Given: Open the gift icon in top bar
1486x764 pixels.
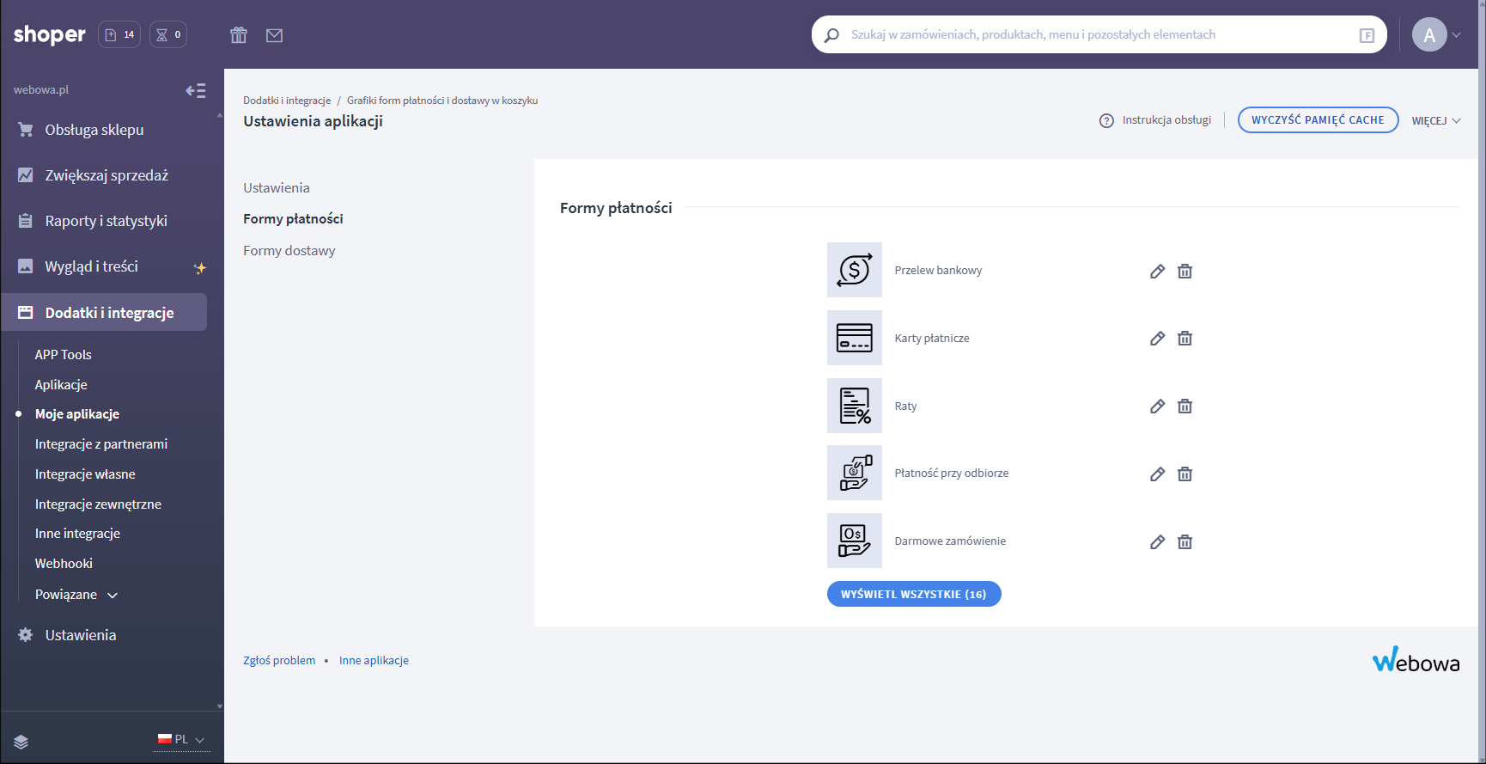Looking at the screenshot, I should (239, 35).
